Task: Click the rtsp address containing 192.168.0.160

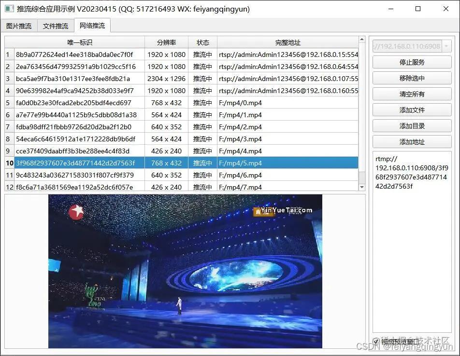Action: click(x=288, y=91)
